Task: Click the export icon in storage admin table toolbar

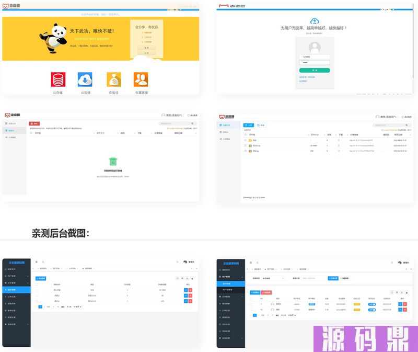Action: pos(192,278)
